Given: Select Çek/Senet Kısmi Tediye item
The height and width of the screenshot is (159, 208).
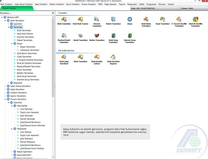Looking at the screenshot, I should click(x=32, y=148).
